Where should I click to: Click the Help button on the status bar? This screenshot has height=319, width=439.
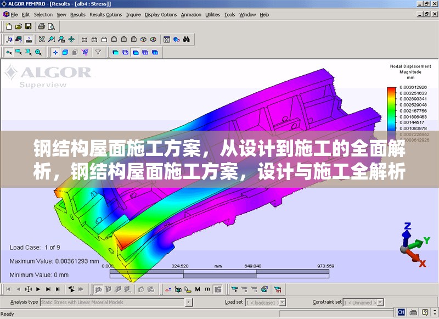[425, 311]
